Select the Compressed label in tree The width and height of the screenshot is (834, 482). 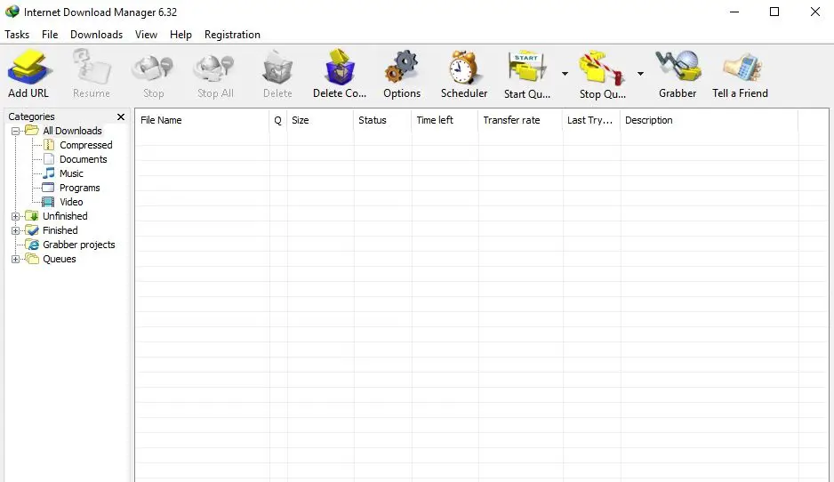(x=85, y=145)
